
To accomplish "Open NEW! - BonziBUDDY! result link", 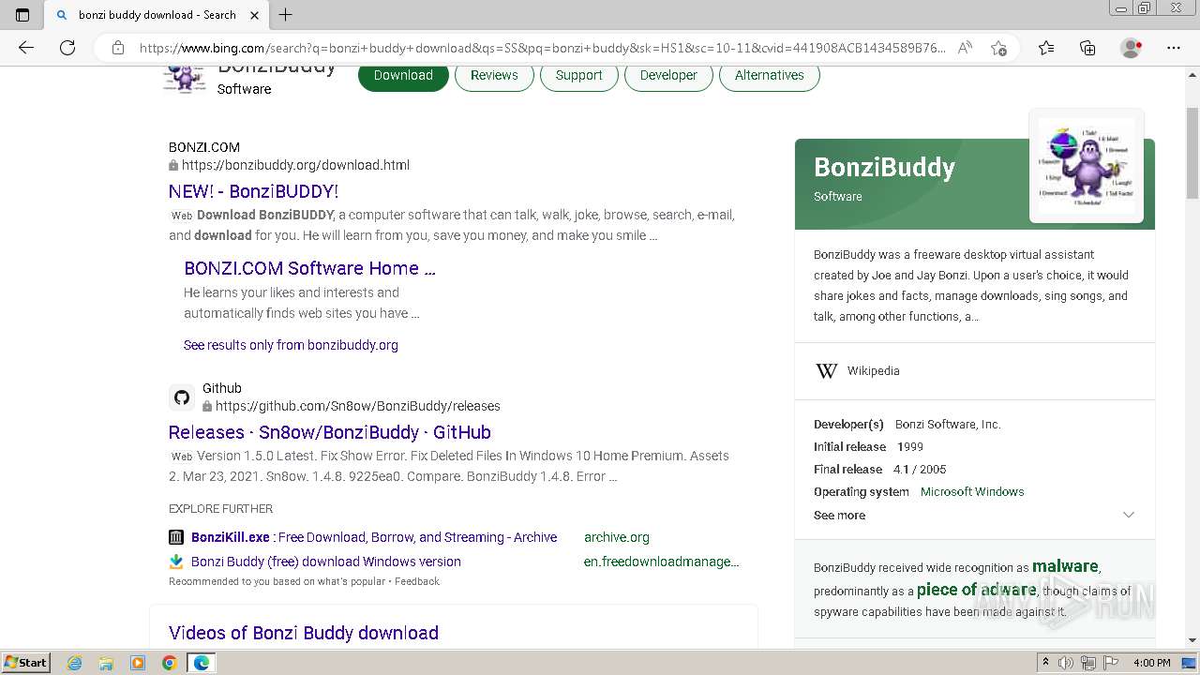I will click(x=253, y=191).
